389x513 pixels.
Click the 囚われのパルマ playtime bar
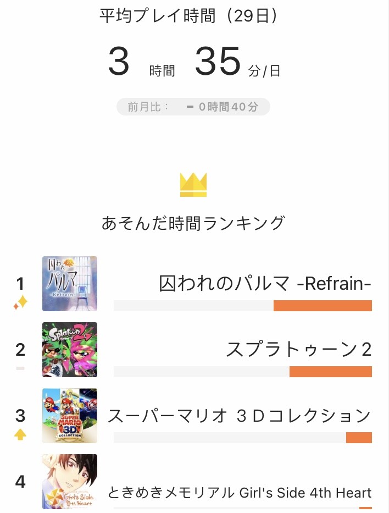243,306
